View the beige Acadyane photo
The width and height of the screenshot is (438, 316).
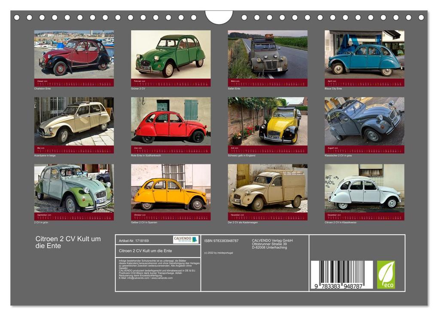tap(74, 121)
